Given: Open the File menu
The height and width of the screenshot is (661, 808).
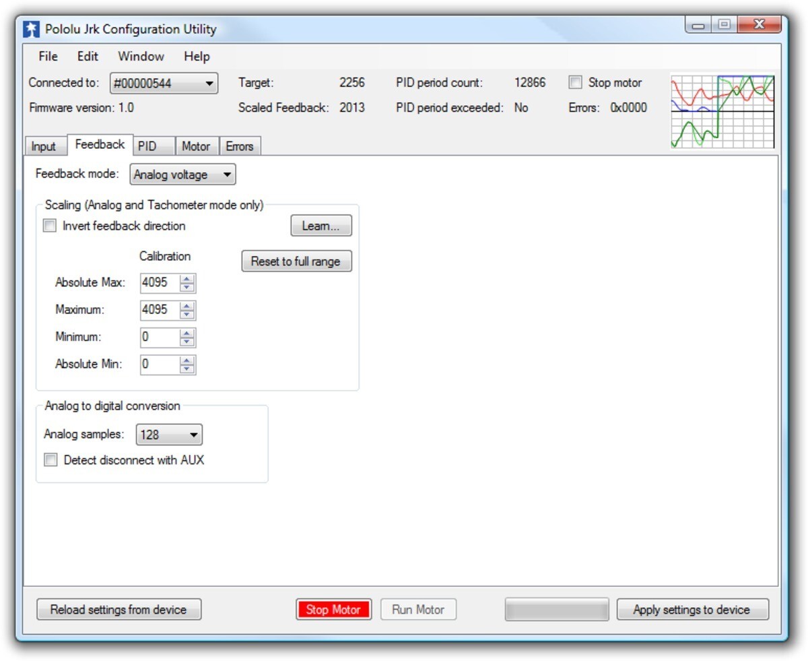Looking at the screenshot, I should pyautogui.click(x=48, y=57).
